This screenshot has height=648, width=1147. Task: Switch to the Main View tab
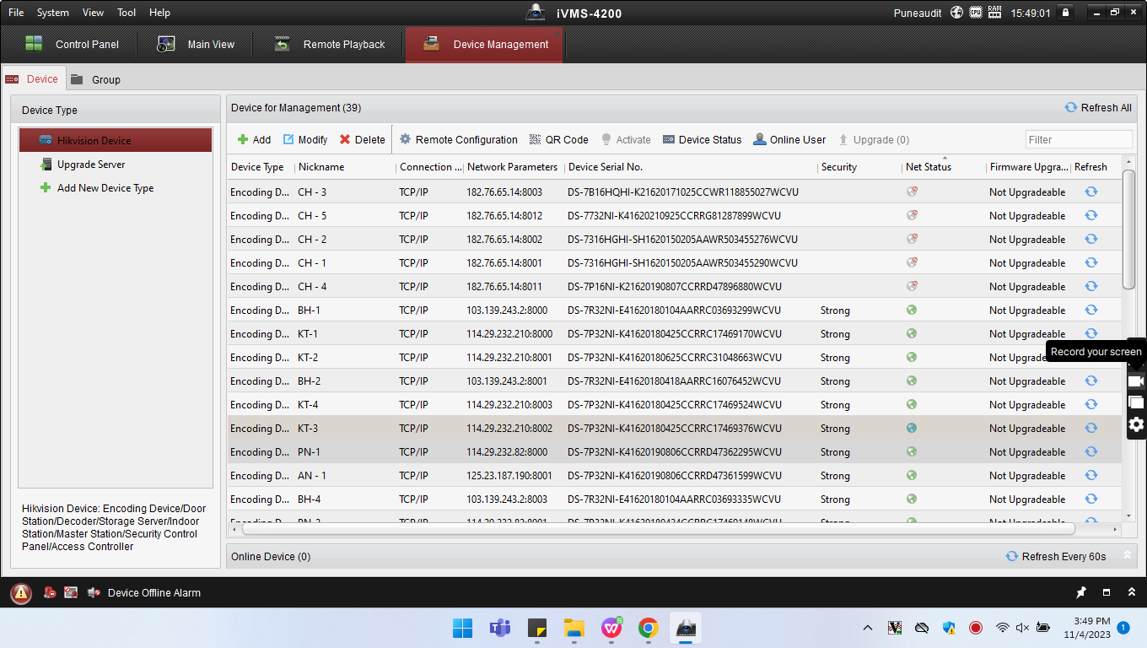pyautogui.click(x=196, y=45)
